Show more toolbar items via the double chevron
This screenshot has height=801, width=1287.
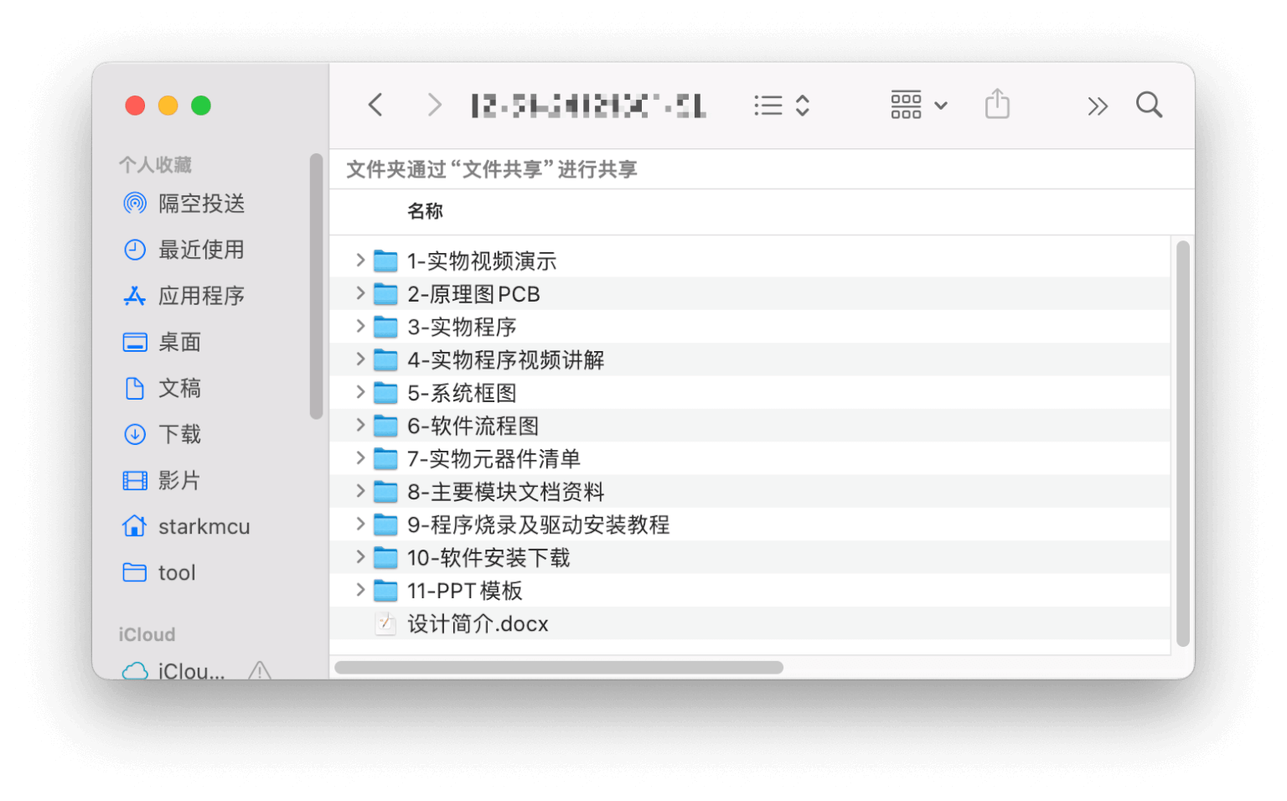[1098, 106]
